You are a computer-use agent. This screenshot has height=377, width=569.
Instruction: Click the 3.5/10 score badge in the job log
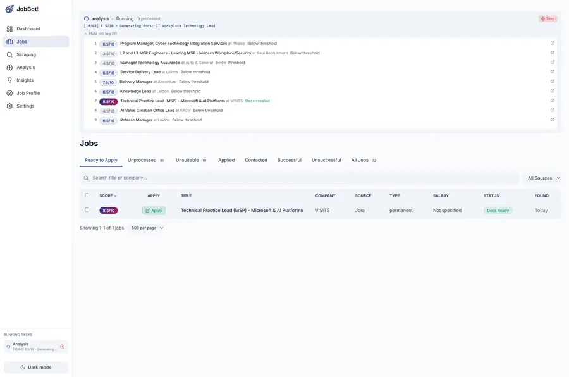pyautogui.click(x=108, y=54)
